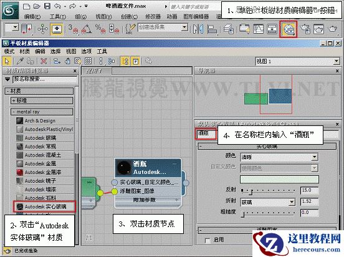344x257 pixels.
Task: Toggle Show Background in Preview checker icon
Action: (x=88, y=61)
